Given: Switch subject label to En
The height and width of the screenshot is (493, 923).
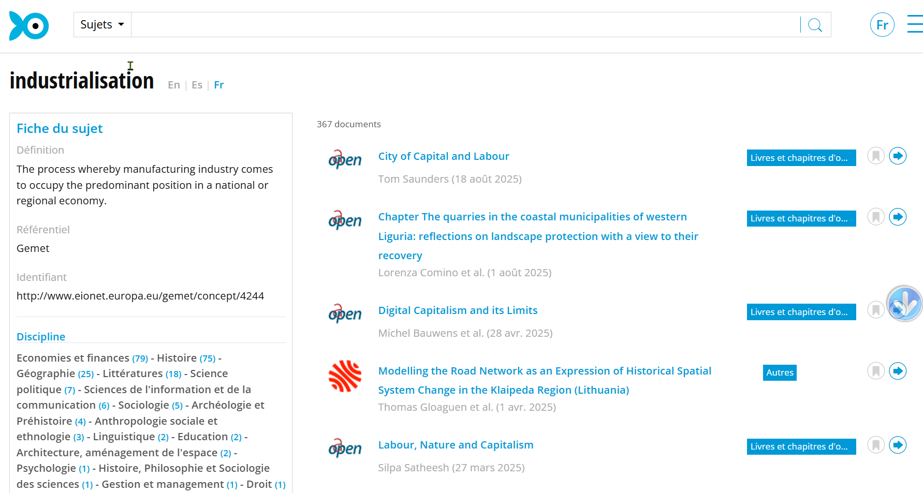Looking at the screenshot, I should [174, 85].
